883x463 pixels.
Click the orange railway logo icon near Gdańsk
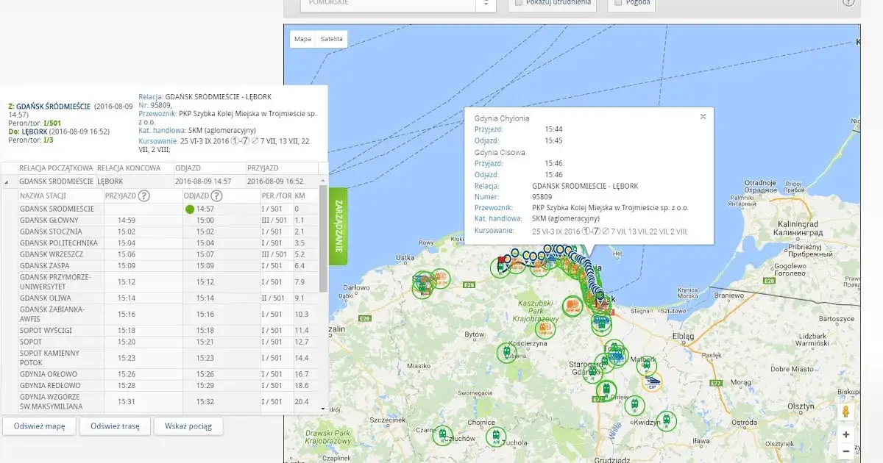572,304
